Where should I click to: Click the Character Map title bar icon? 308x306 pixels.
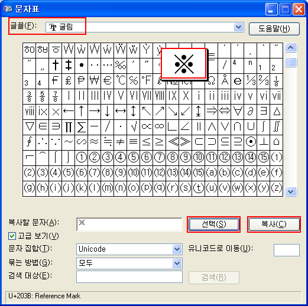(8, 9)
